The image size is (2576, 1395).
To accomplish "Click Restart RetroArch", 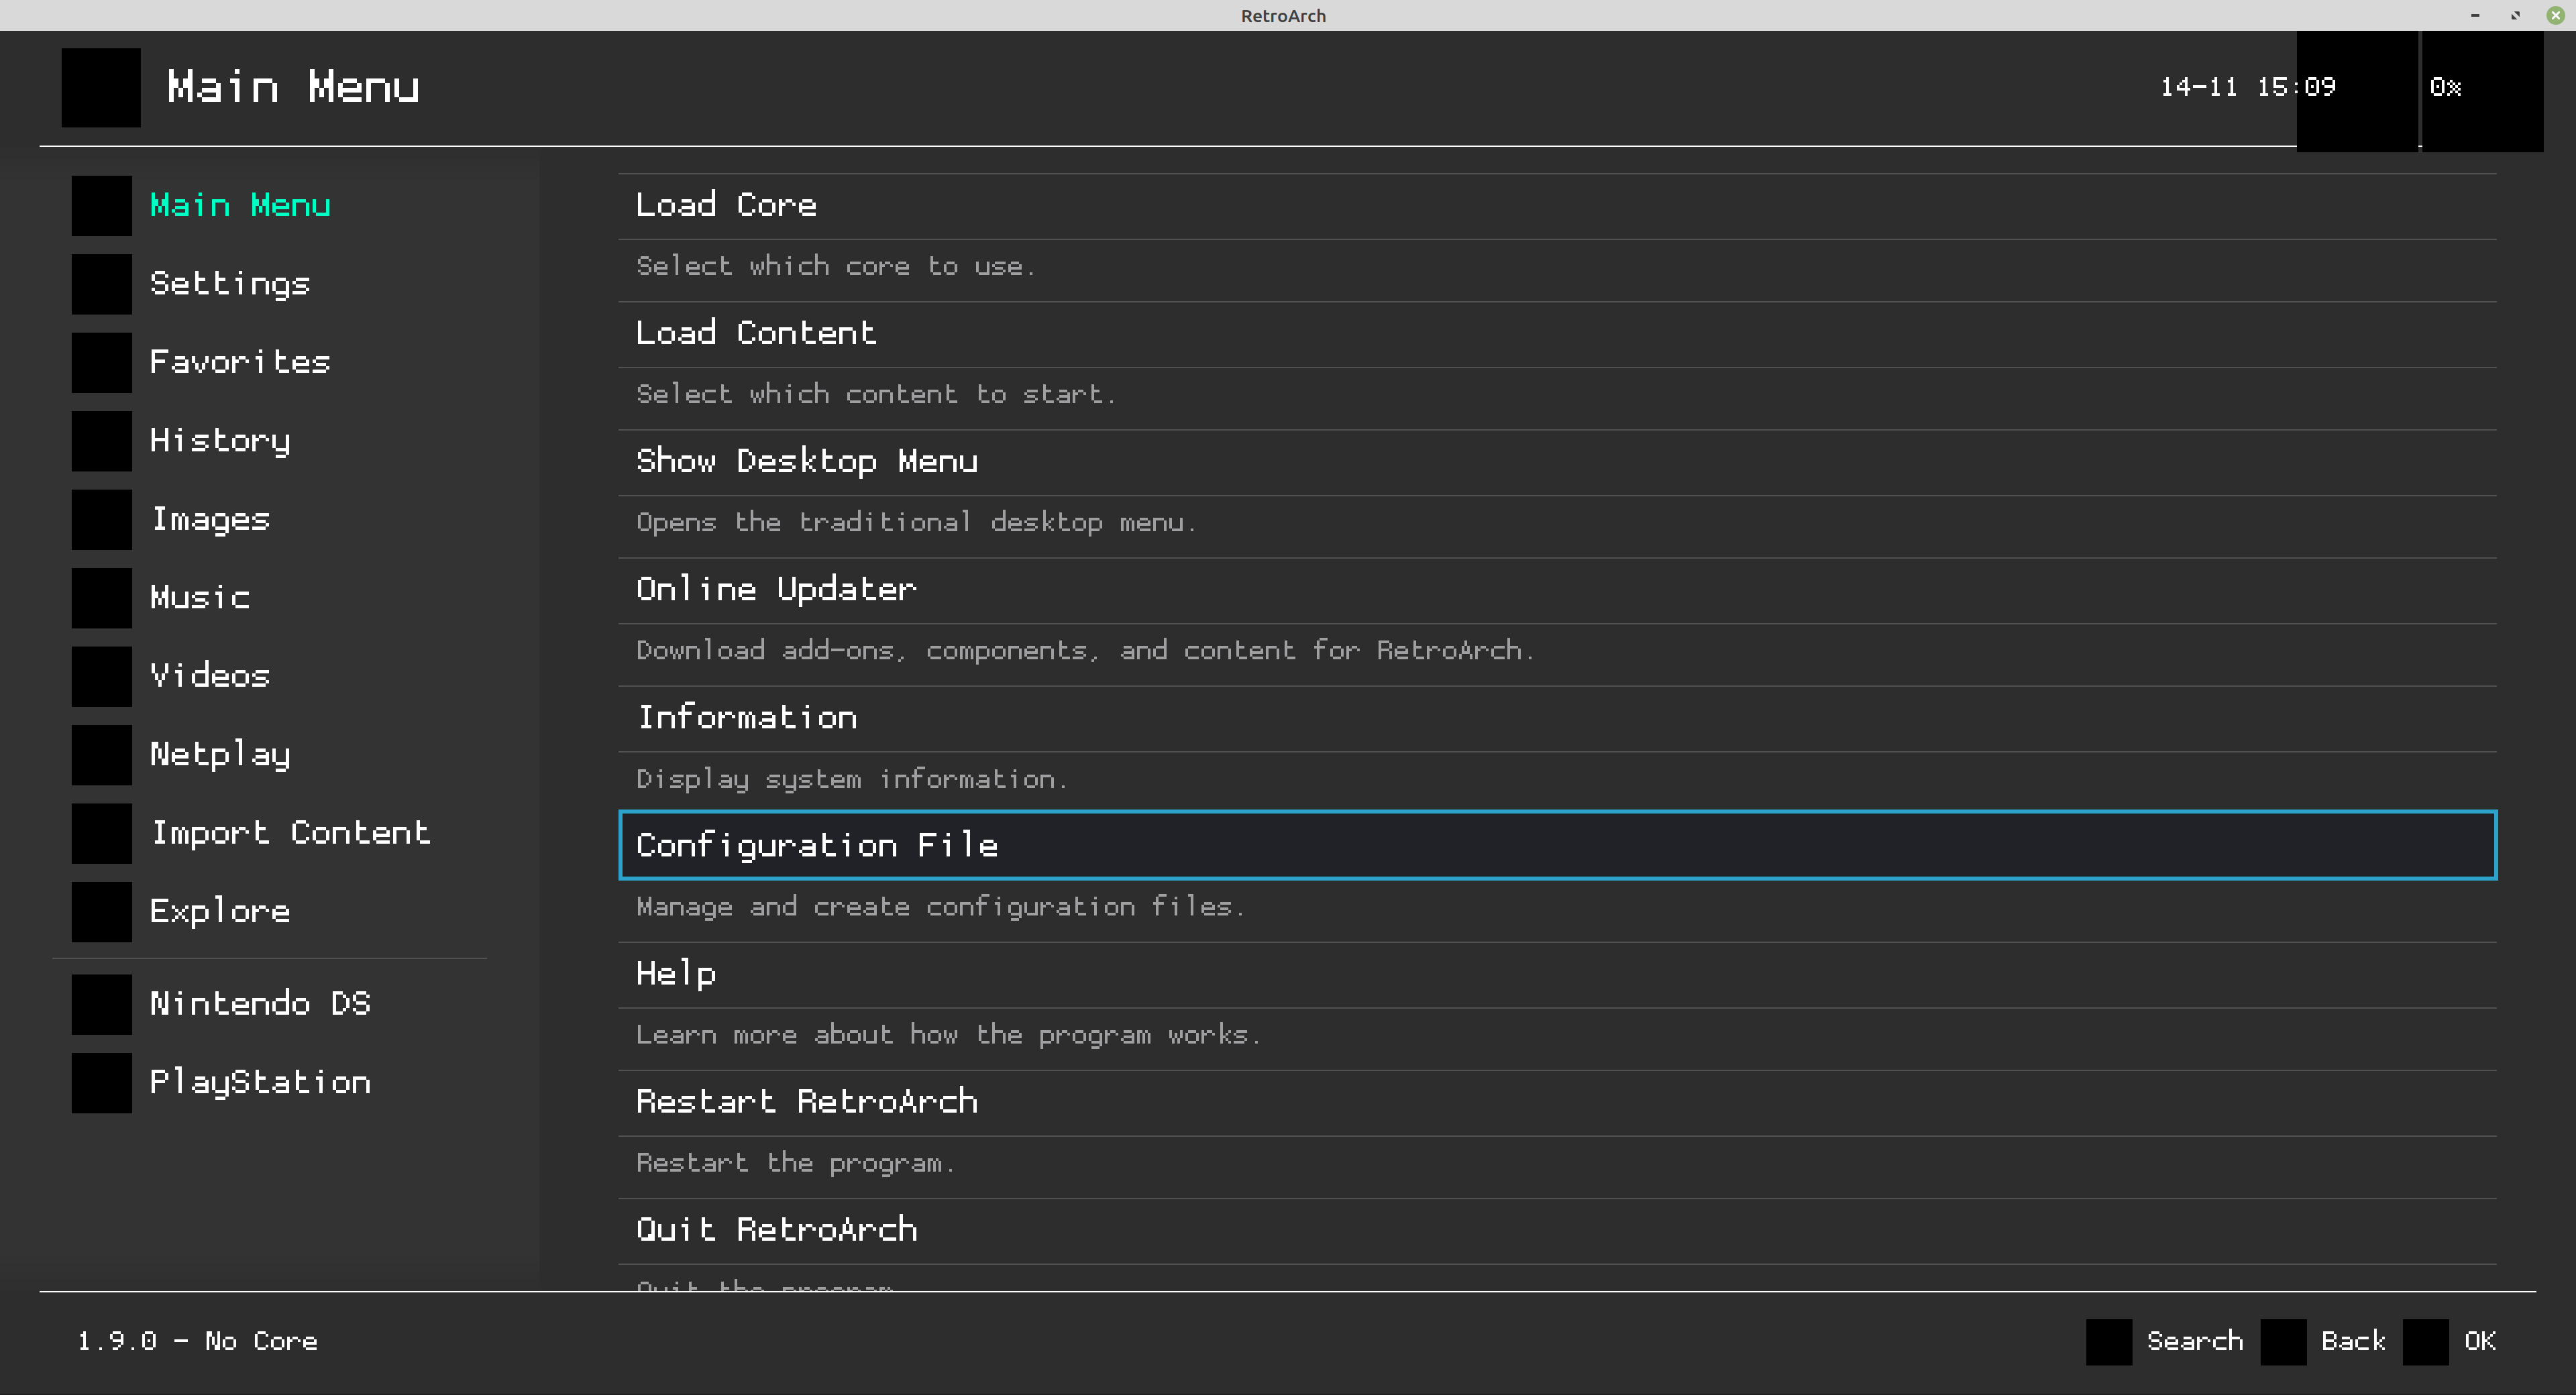I will [x=806, y=1101].
